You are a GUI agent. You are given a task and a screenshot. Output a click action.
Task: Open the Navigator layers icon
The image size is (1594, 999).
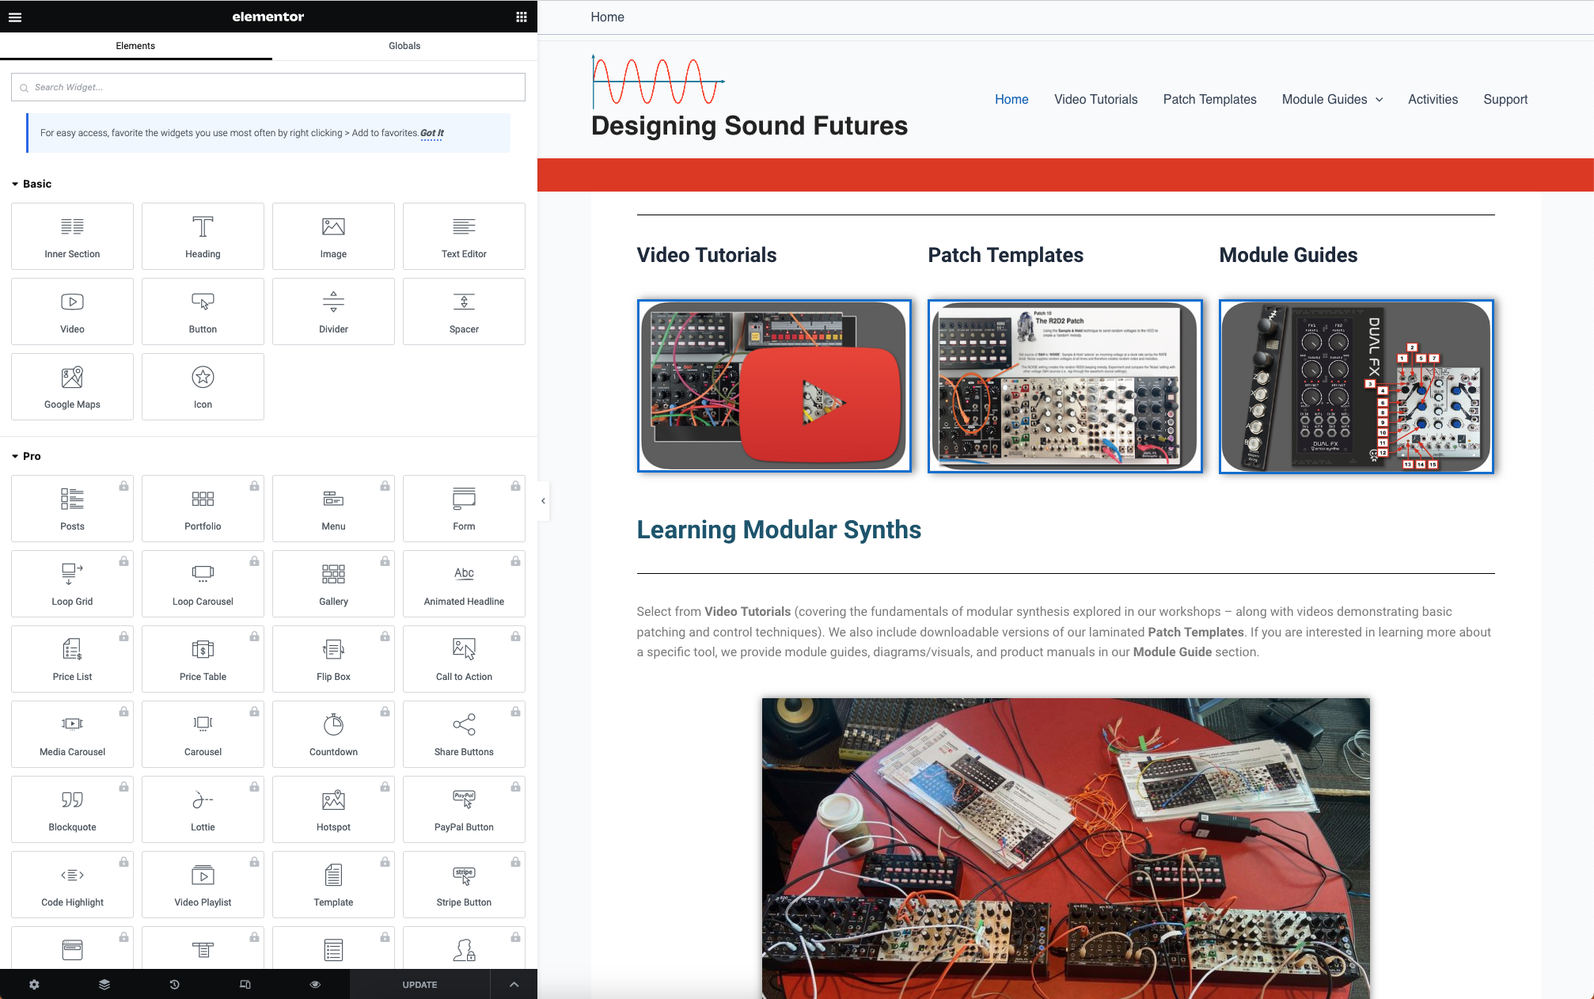(104, 985)
